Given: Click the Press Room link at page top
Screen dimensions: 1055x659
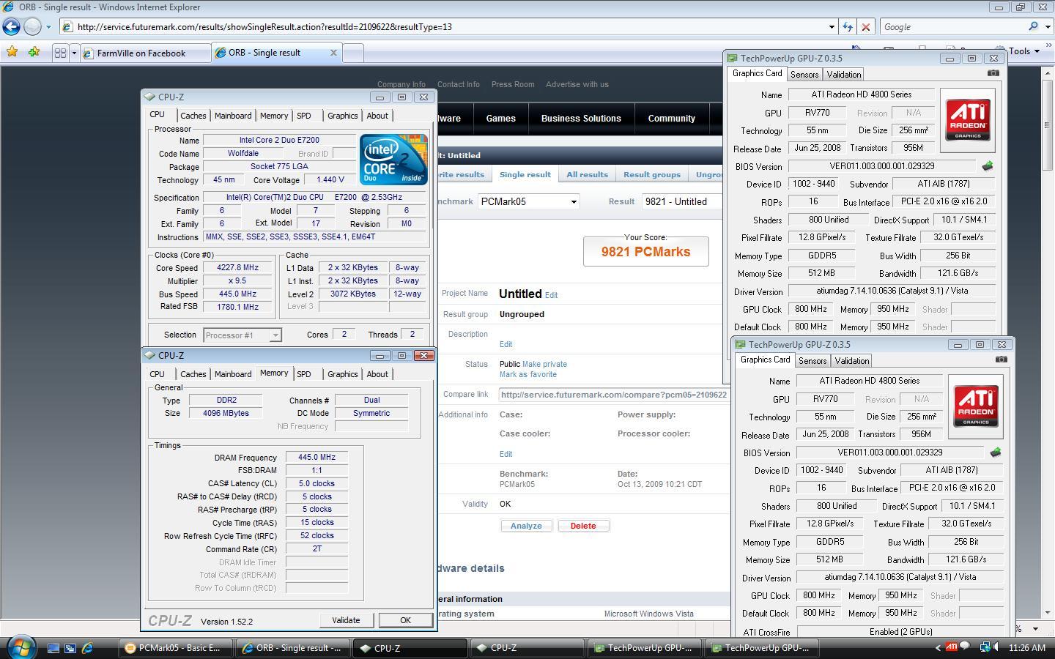Looking at the screenshot, I should [513, 84].
